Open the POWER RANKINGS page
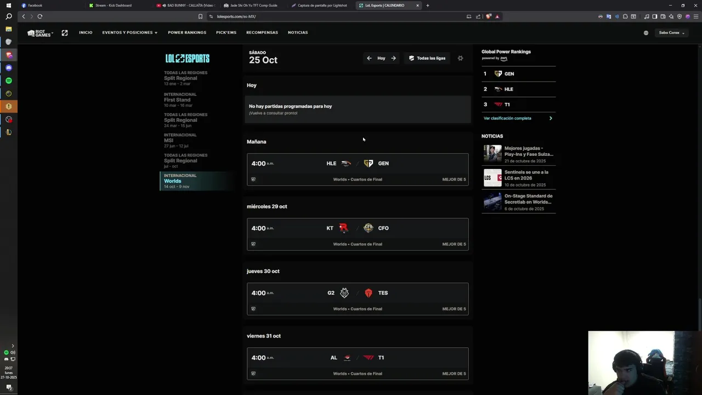702x395 pixels. coord(187,32)
